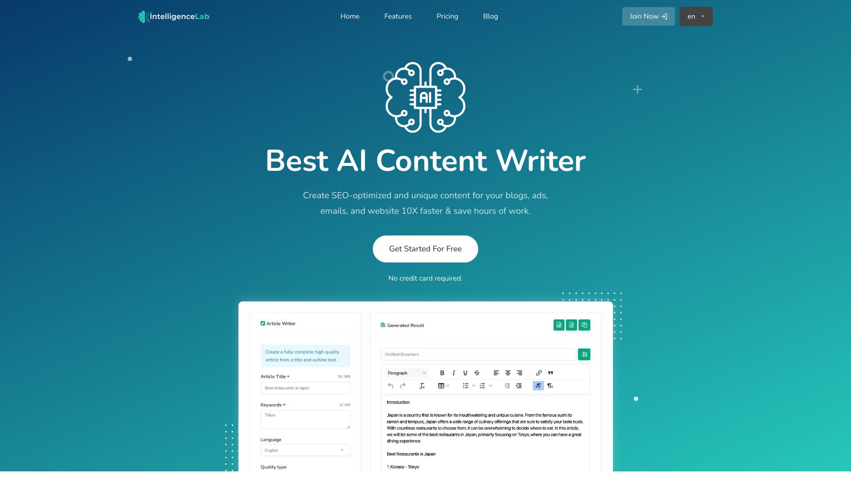Image resolution: width=851 pixels, height=478 pixels.
Task: Click the blockquote formatting icon
Action: pyautogui.click(x=550, y=373)
